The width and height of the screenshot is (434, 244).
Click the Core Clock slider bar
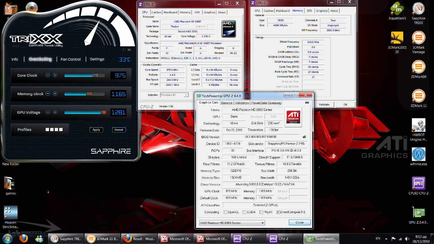pyautogui.click(x=85, y=75)
